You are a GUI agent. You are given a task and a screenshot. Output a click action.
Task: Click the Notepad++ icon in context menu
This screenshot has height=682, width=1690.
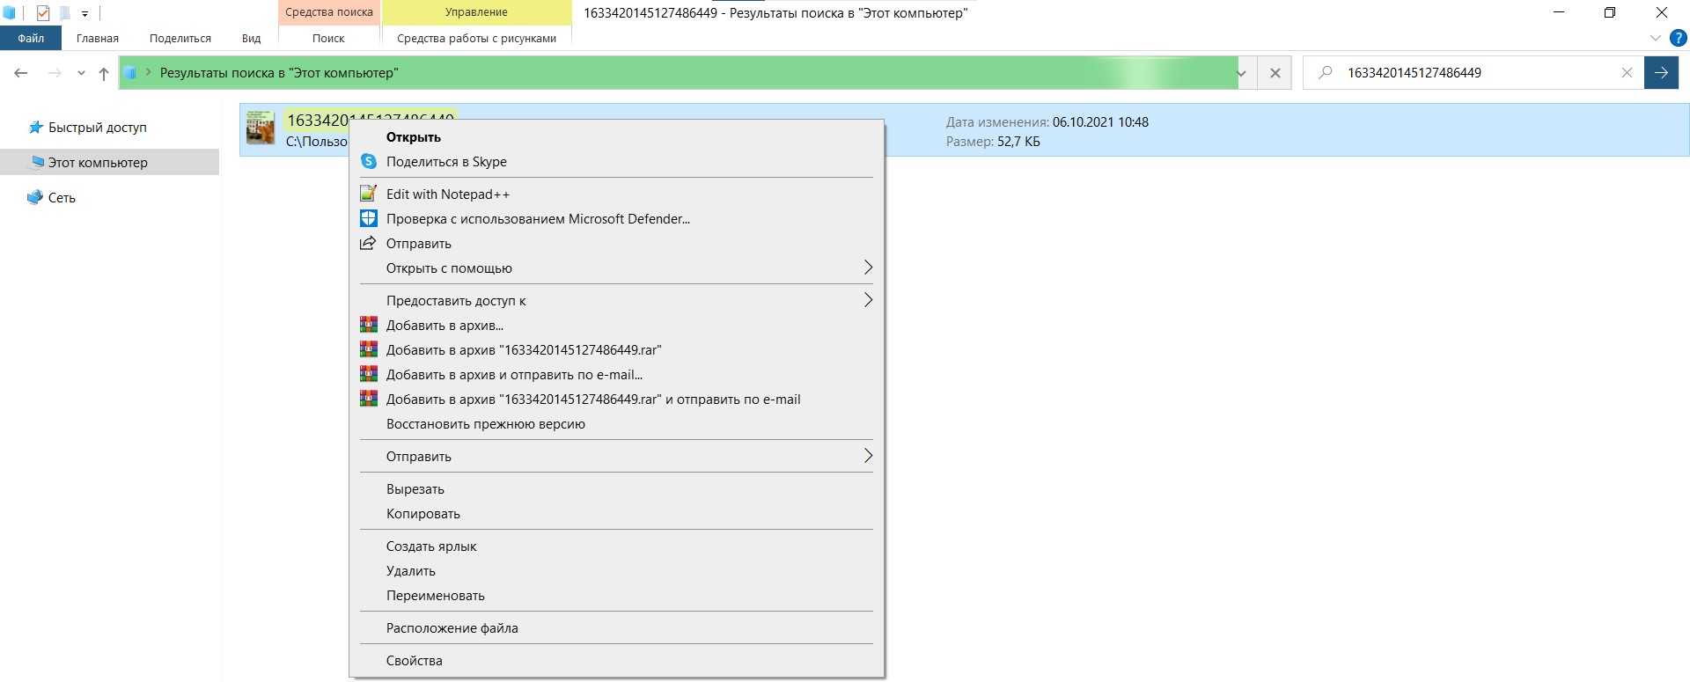tap(369, 194)
